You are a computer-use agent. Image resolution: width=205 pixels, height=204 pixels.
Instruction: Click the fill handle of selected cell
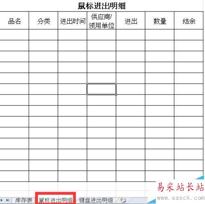(x=116, y=95)
